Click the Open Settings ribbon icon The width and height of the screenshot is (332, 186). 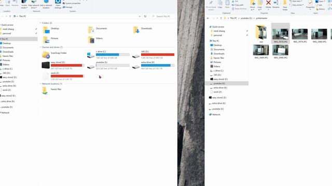58,4
